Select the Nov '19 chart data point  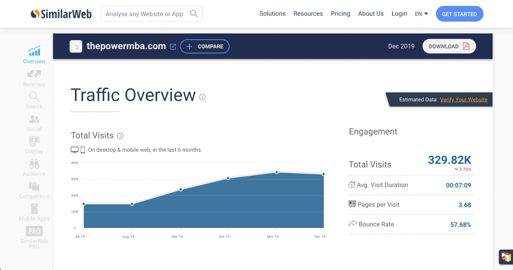[277, 172]
